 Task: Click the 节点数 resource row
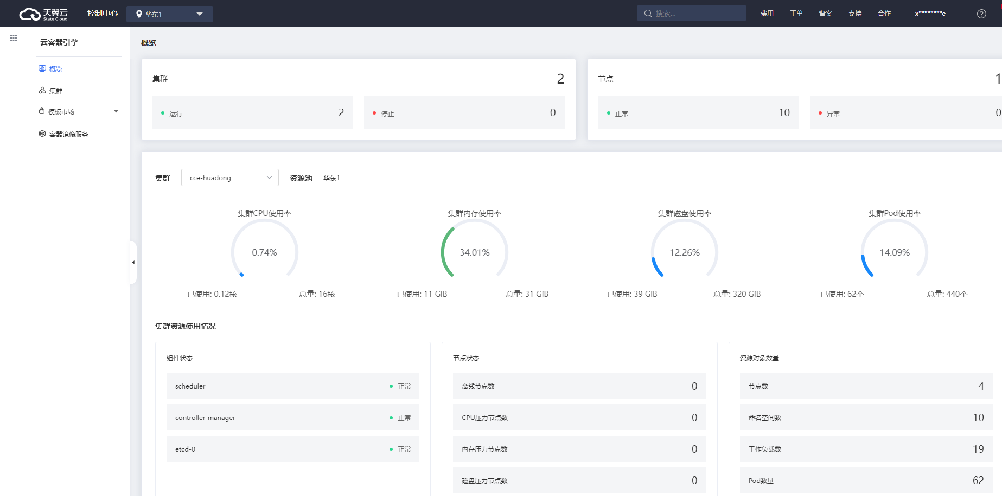[866, 386]
